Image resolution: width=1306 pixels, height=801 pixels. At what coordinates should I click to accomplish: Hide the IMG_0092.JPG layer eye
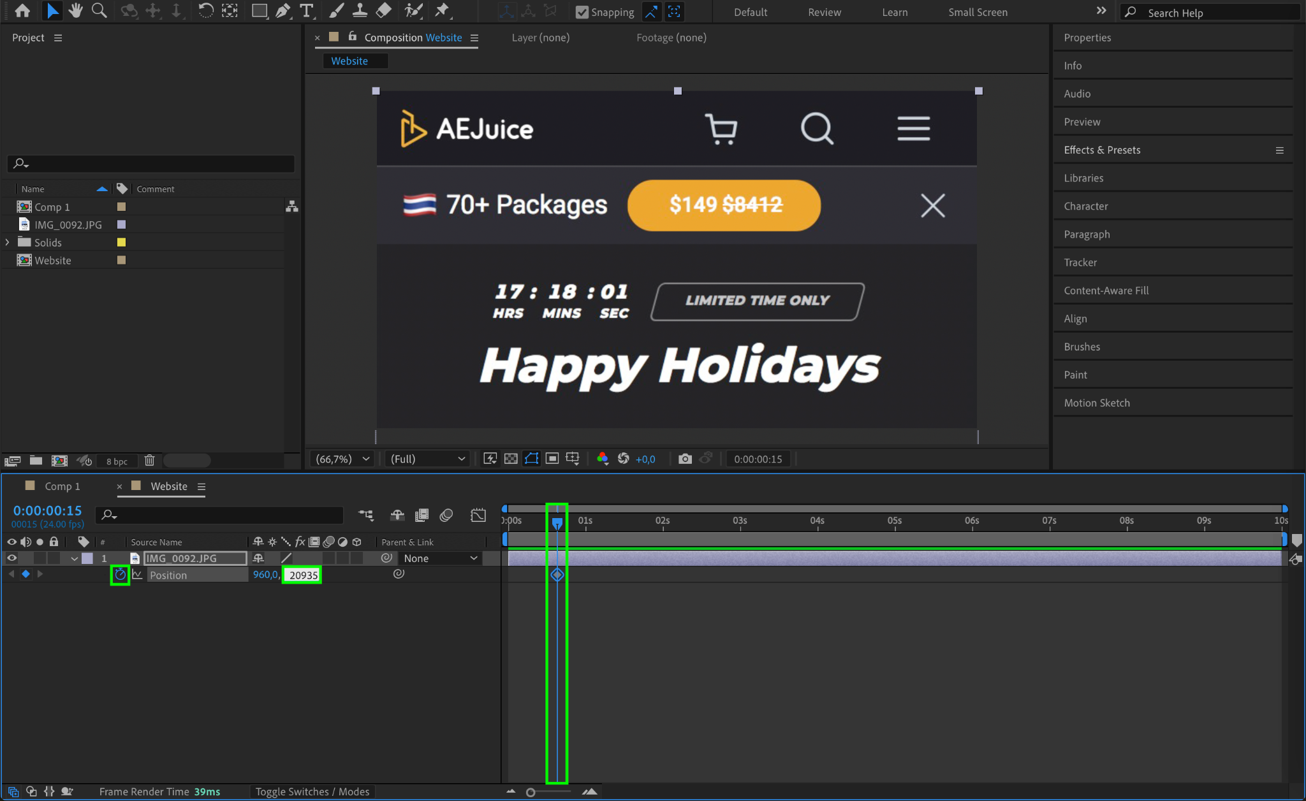11,558
